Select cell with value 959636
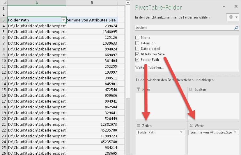 pos(92,95)
